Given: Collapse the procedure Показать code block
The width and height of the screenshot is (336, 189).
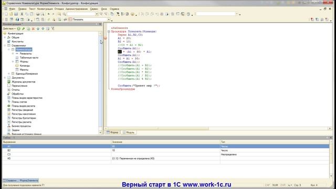Looking at the screenshot, I should [x=109, y=31].
